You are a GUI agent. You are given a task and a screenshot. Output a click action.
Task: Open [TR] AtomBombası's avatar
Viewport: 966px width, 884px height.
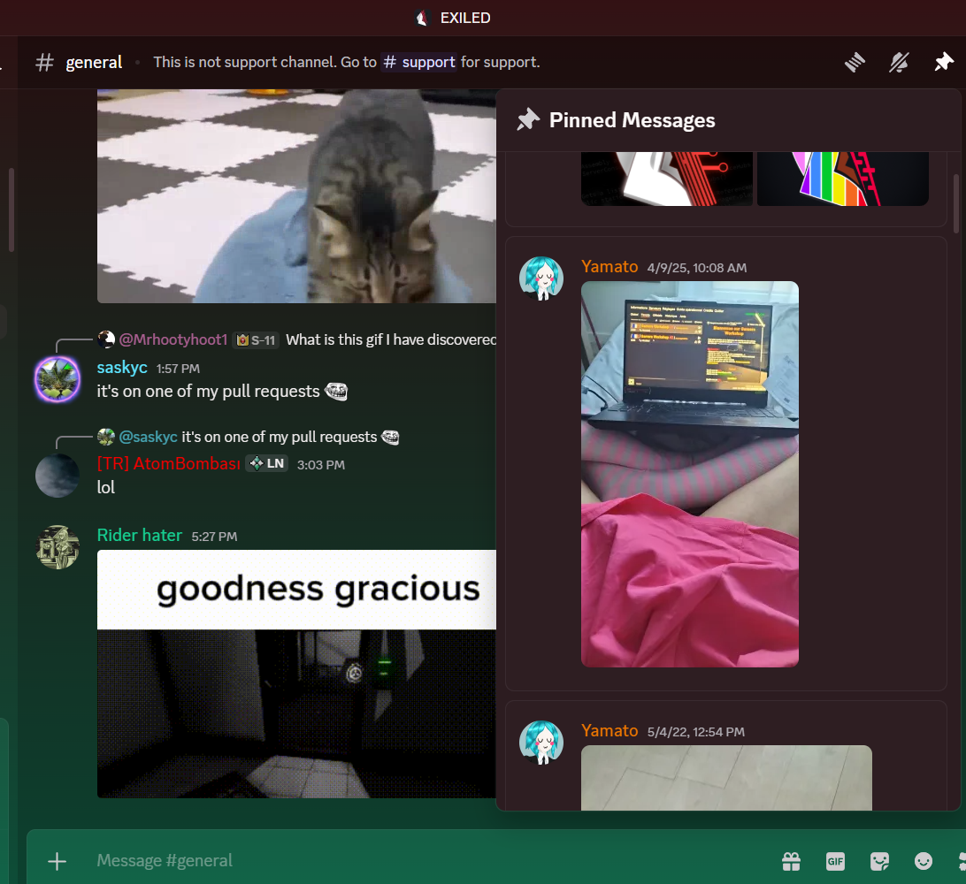pos(57,476)
